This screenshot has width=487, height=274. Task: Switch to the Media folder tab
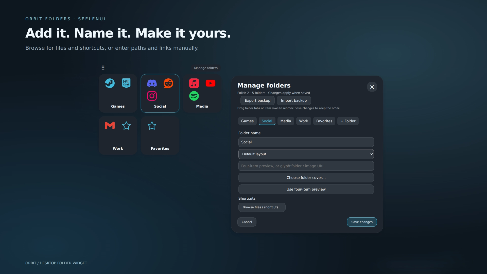[x=286, y=121]
